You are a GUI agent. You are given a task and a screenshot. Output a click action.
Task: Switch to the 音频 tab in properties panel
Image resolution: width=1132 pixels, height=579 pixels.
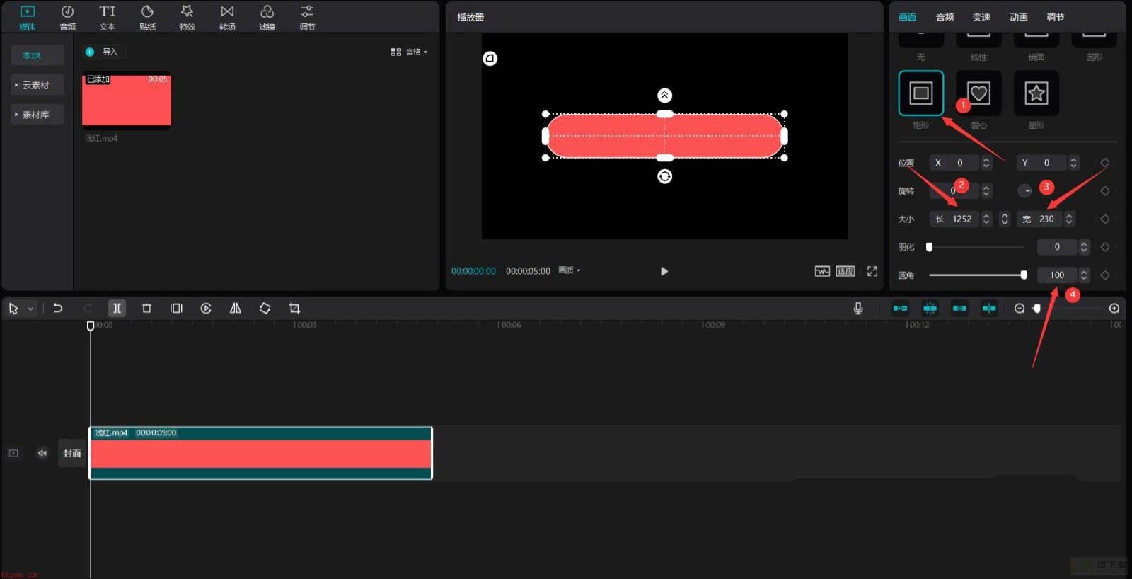click(945, 17)
